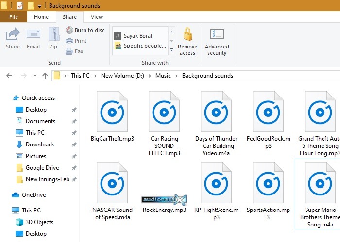The height and width of the screenshot is (242, 340).
Task: Click Burn to disc
Action: click(85, 30)
